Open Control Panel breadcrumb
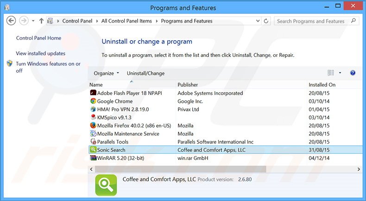 pyautogui.click(x=77, y=21)
